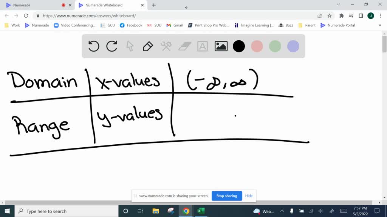Hide the screen sharing banner
Viewport: 387px width, 217px height.
pyautogui.click(x=249, y=196)
